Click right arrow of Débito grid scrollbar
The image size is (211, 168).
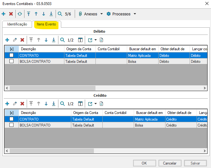pos(204,88)
